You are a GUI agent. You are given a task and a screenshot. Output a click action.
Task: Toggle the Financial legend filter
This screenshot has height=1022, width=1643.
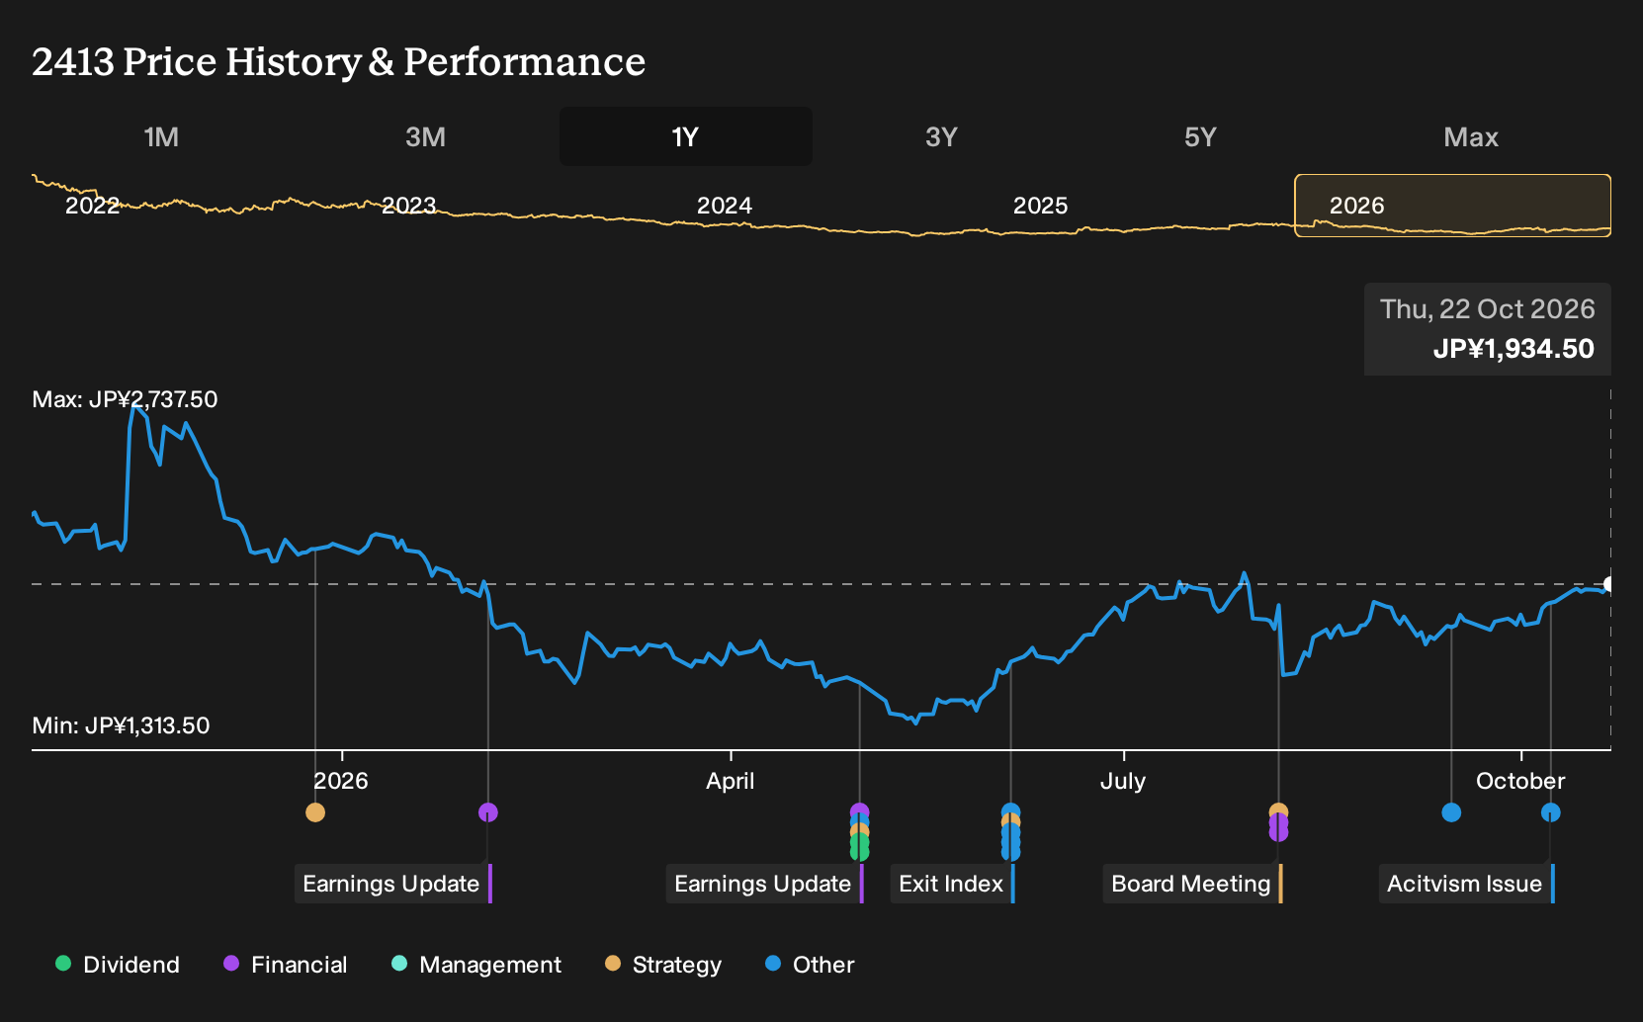285,965
